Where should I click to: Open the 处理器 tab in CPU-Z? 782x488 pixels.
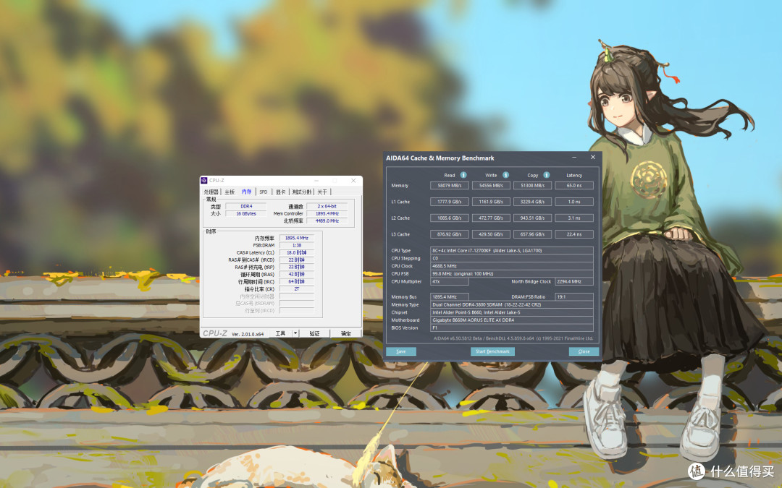tap(211, 192)
